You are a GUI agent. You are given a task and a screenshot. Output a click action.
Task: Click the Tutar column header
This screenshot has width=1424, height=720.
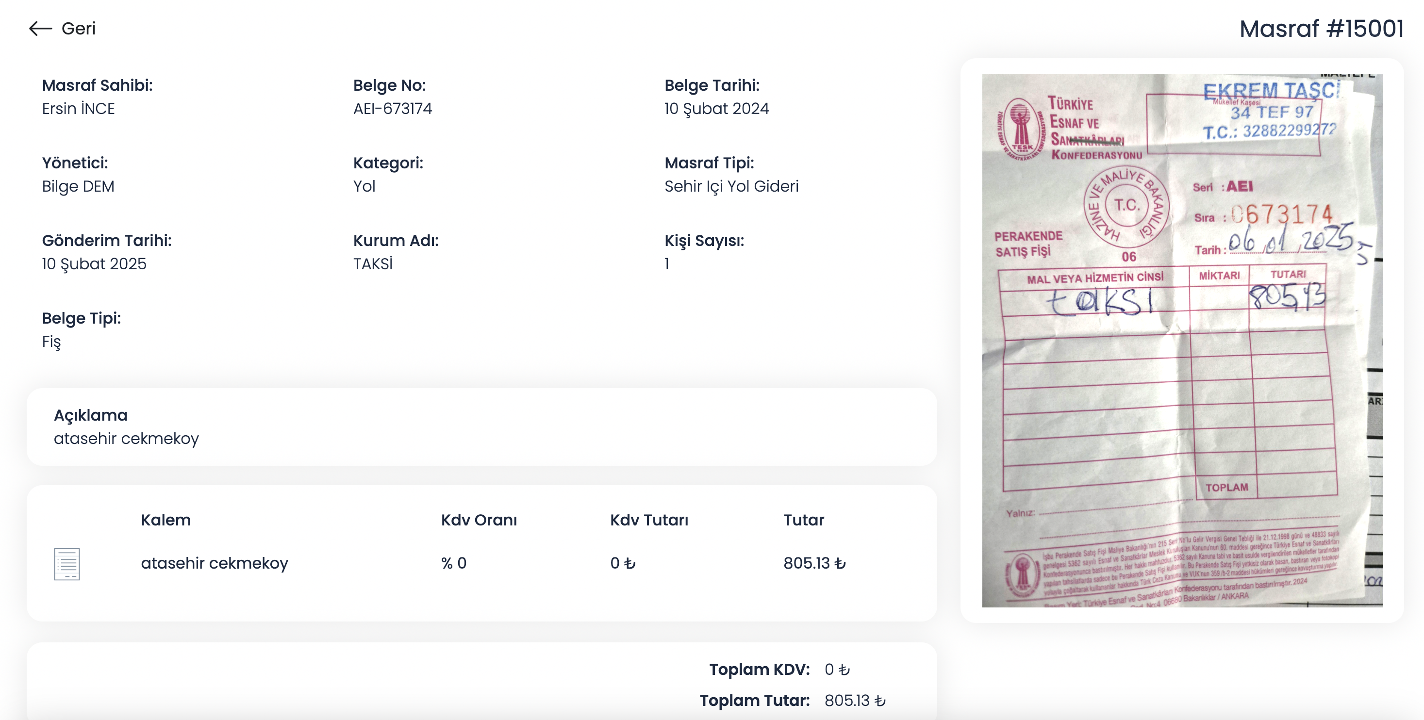pyautogui.click(x=803, y=520)
